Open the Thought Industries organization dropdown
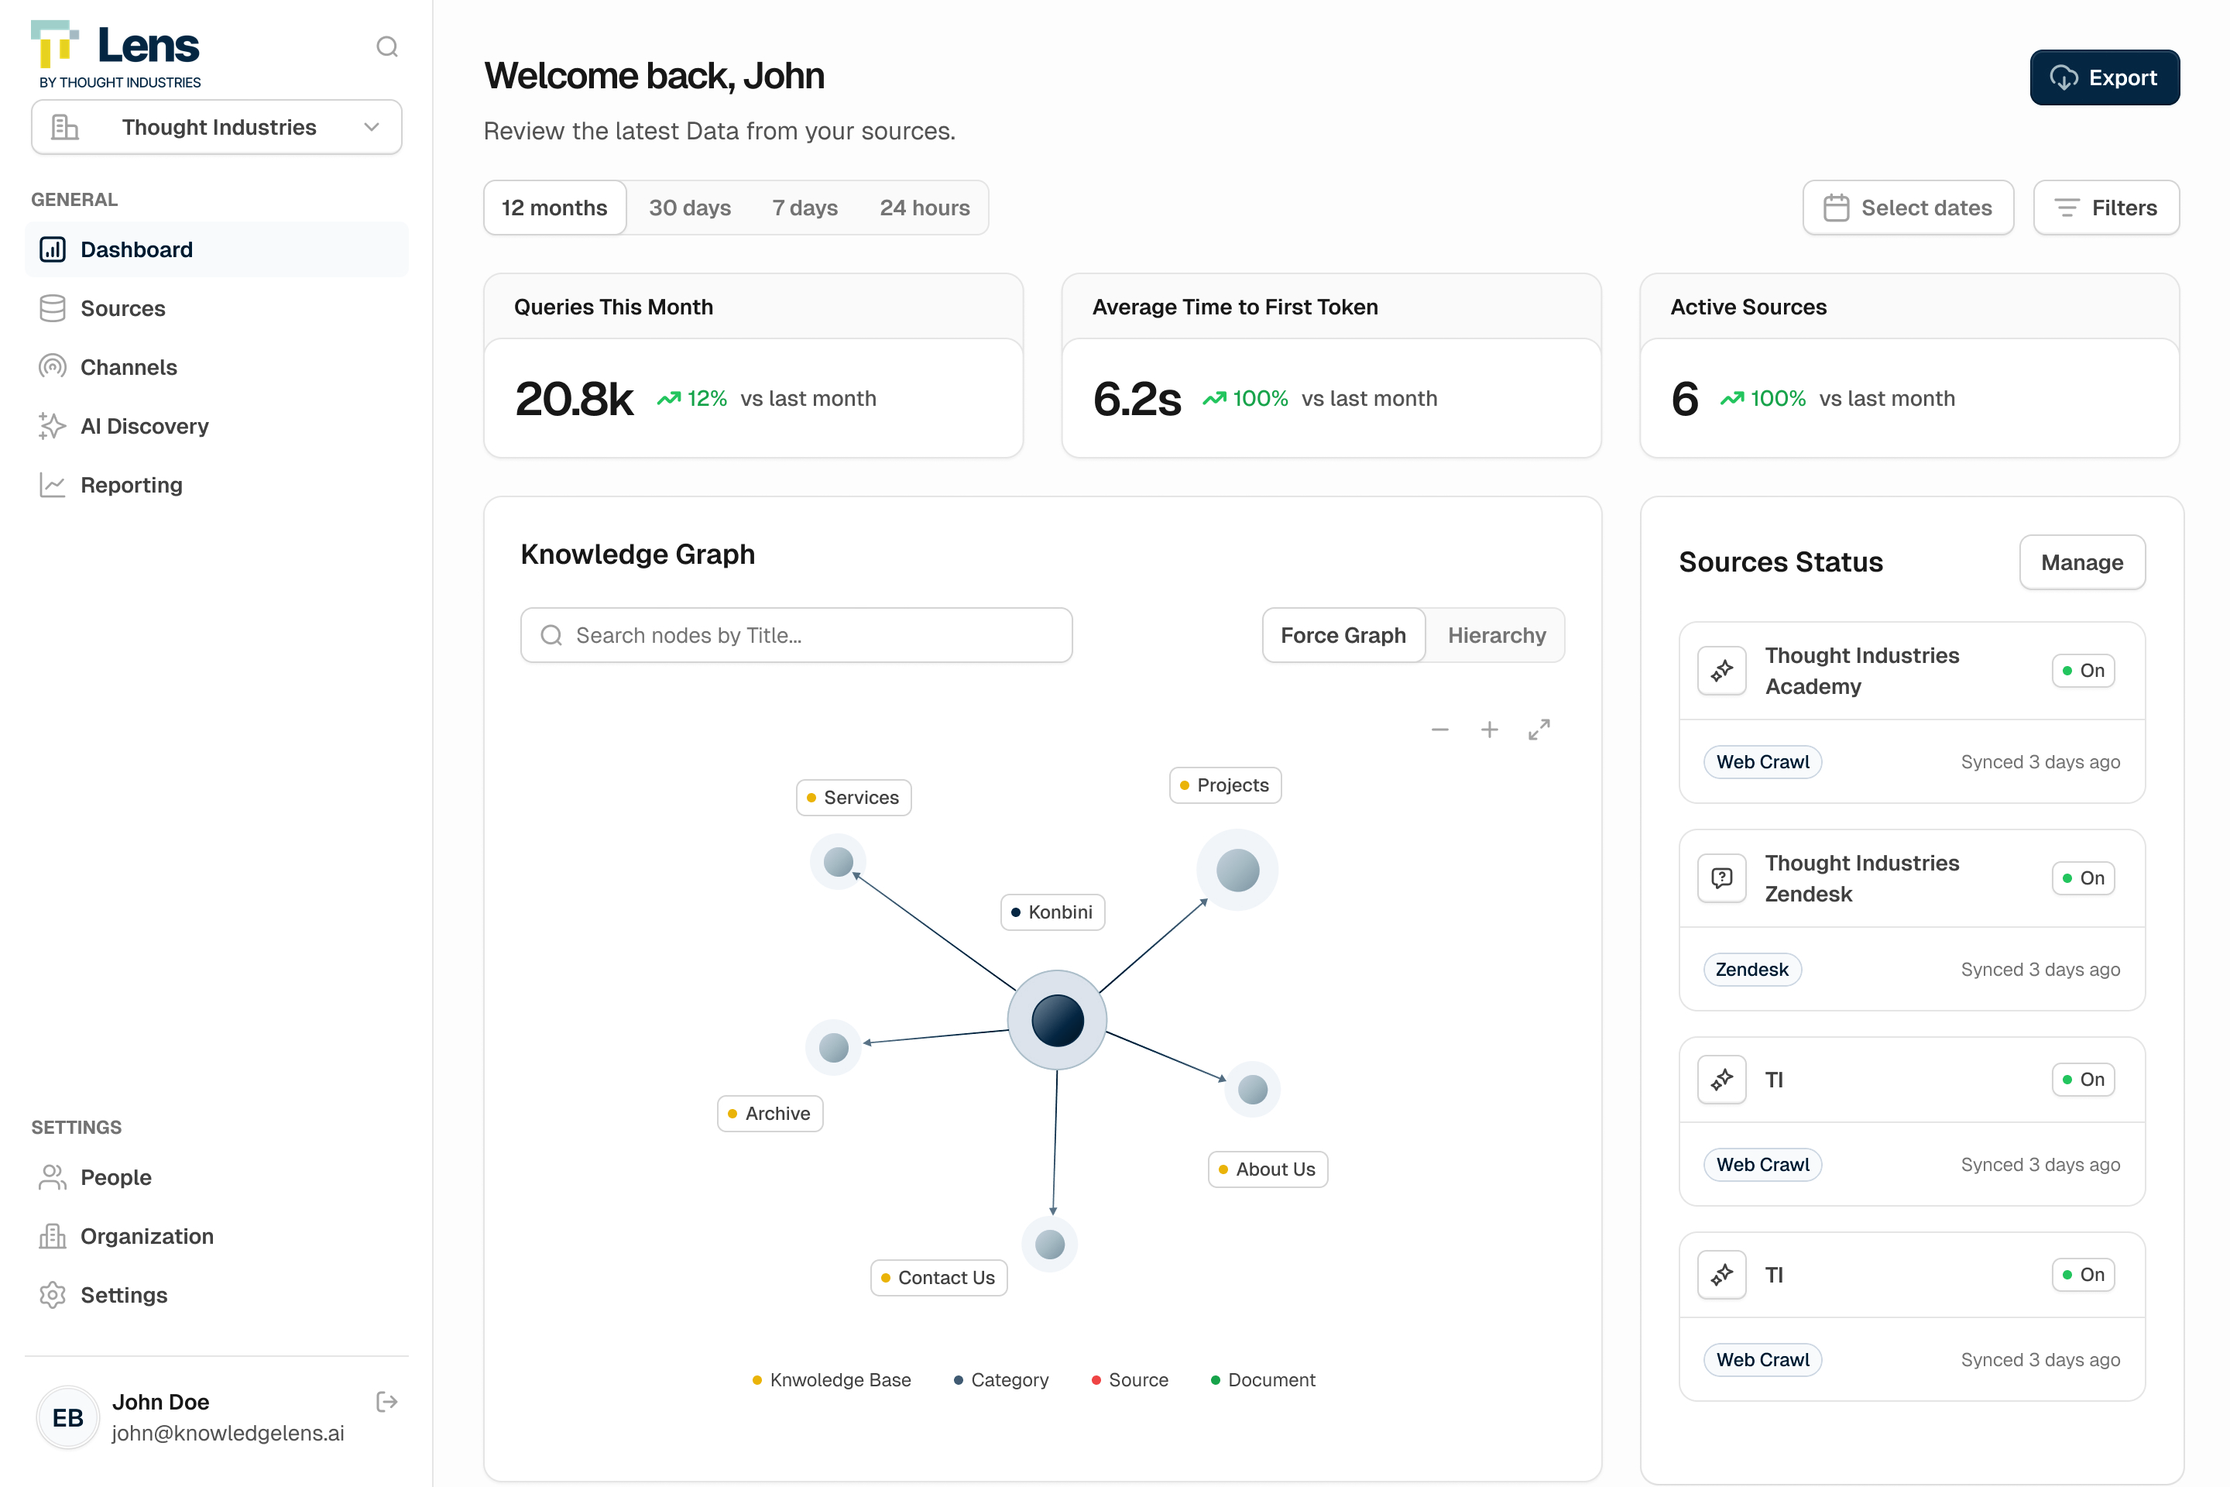 [216, 127]
